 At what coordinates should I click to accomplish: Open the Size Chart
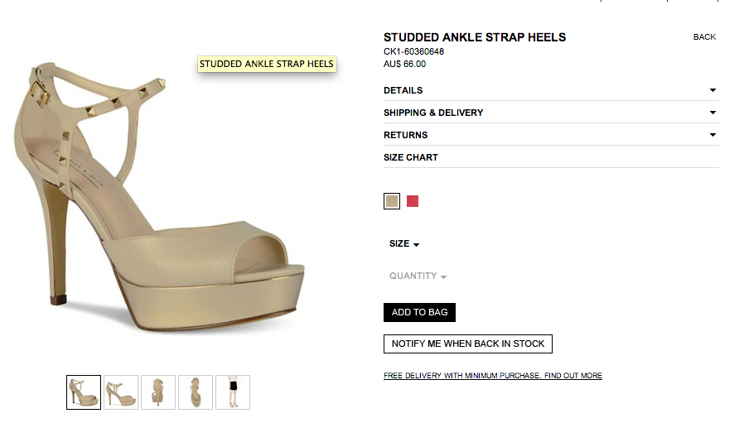[411, 157]
